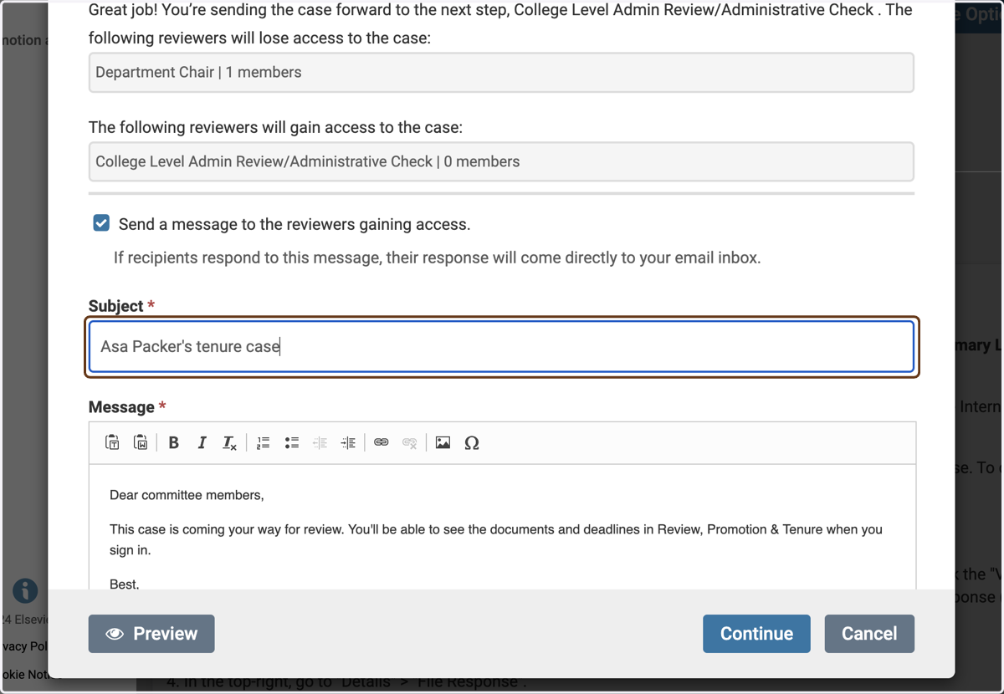Click into the Subject input field

tap(502, 346)
